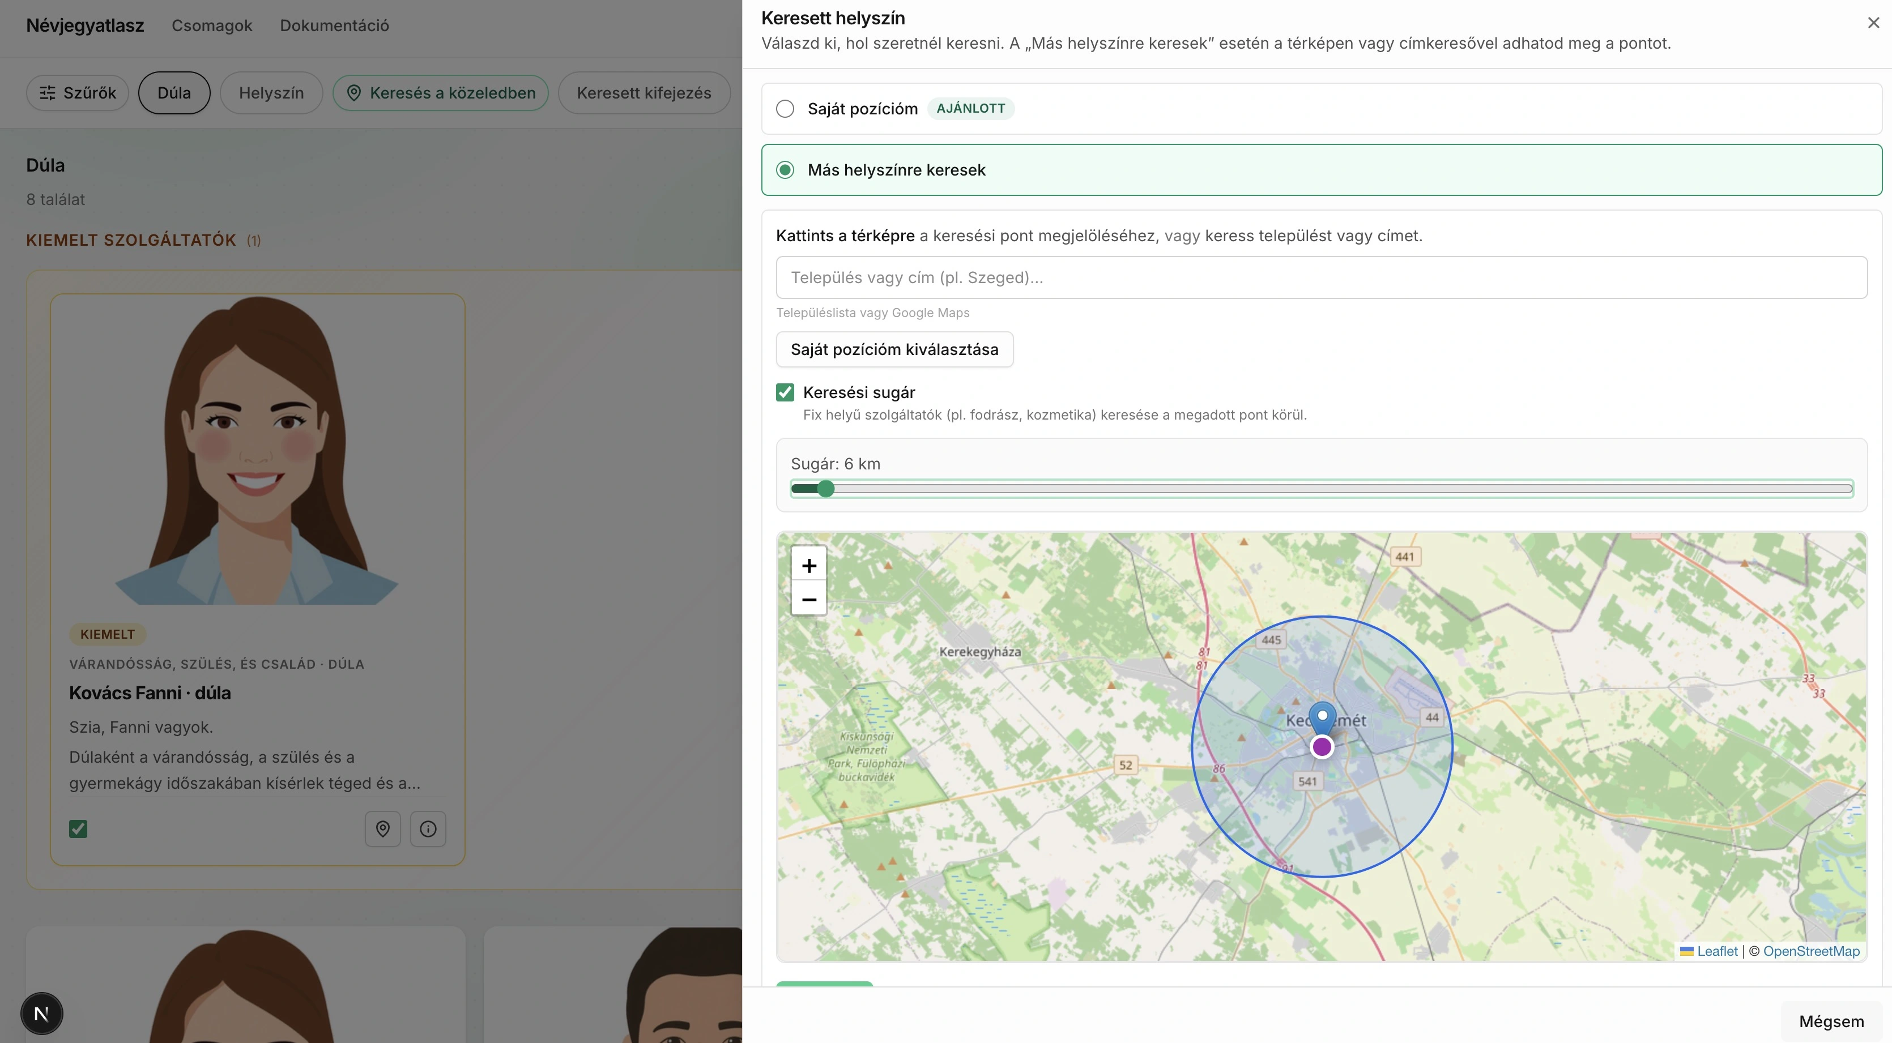Close the Keresett helyszín panel
Viewport: 1892px width, 1043px height.
1873,23
